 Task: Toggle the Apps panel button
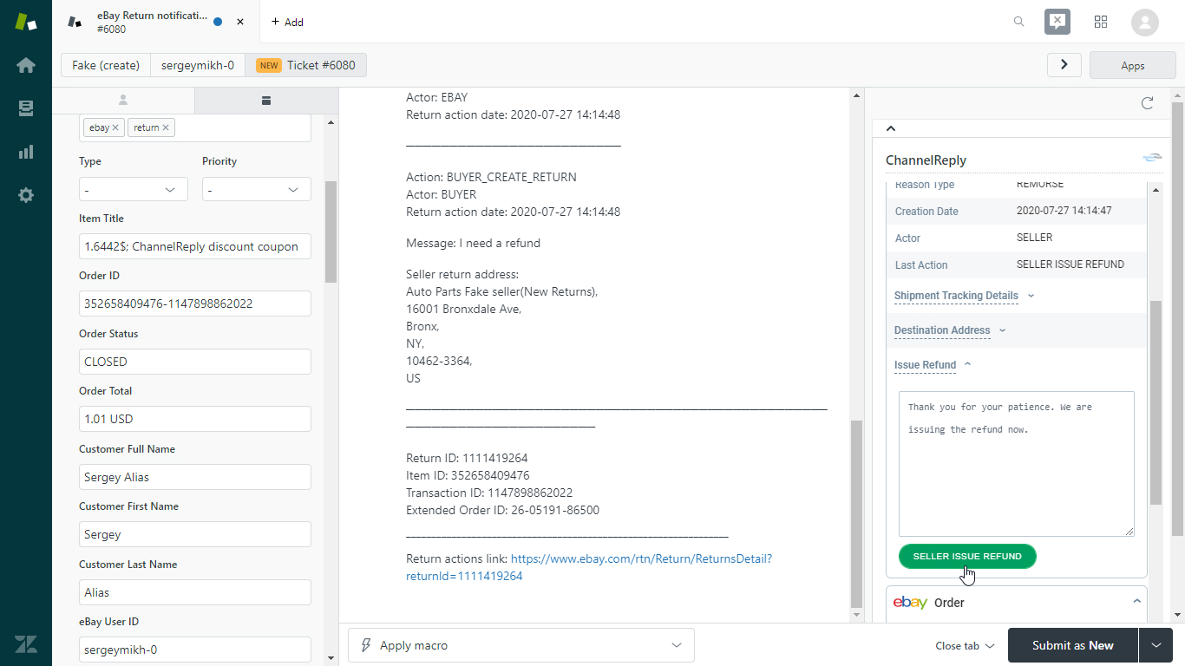1132,65
